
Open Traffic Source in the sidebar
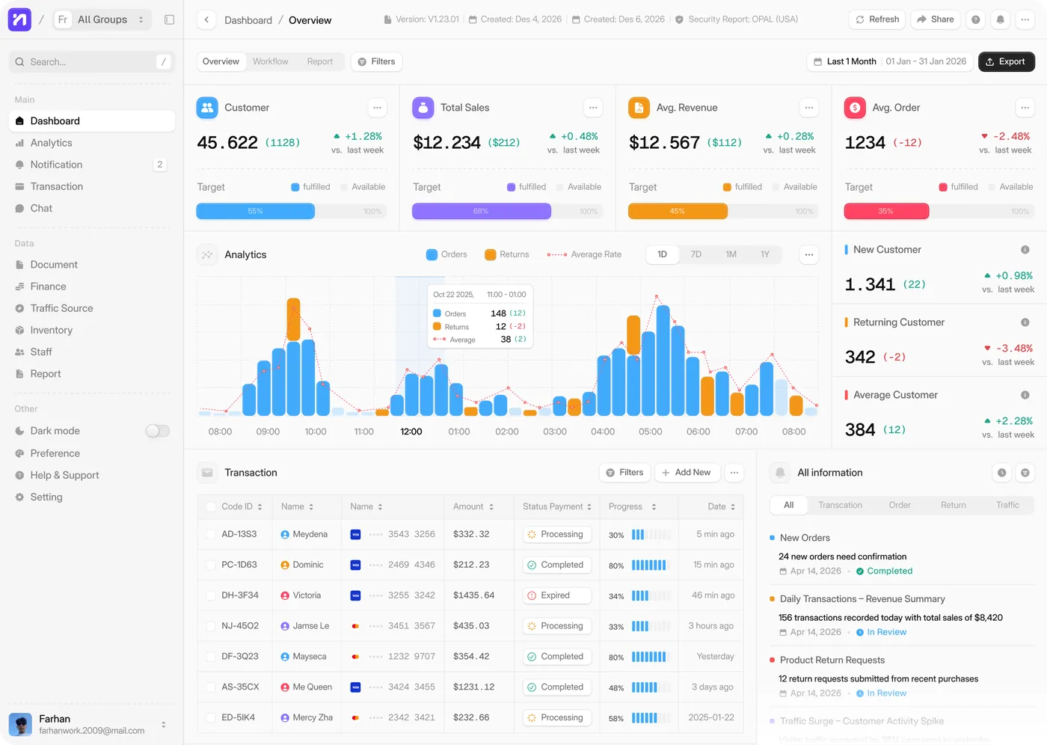point(92,308)
